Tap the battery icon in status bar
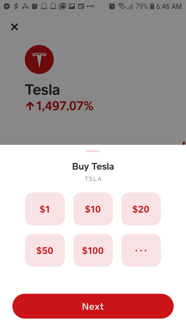 point(152,6)
